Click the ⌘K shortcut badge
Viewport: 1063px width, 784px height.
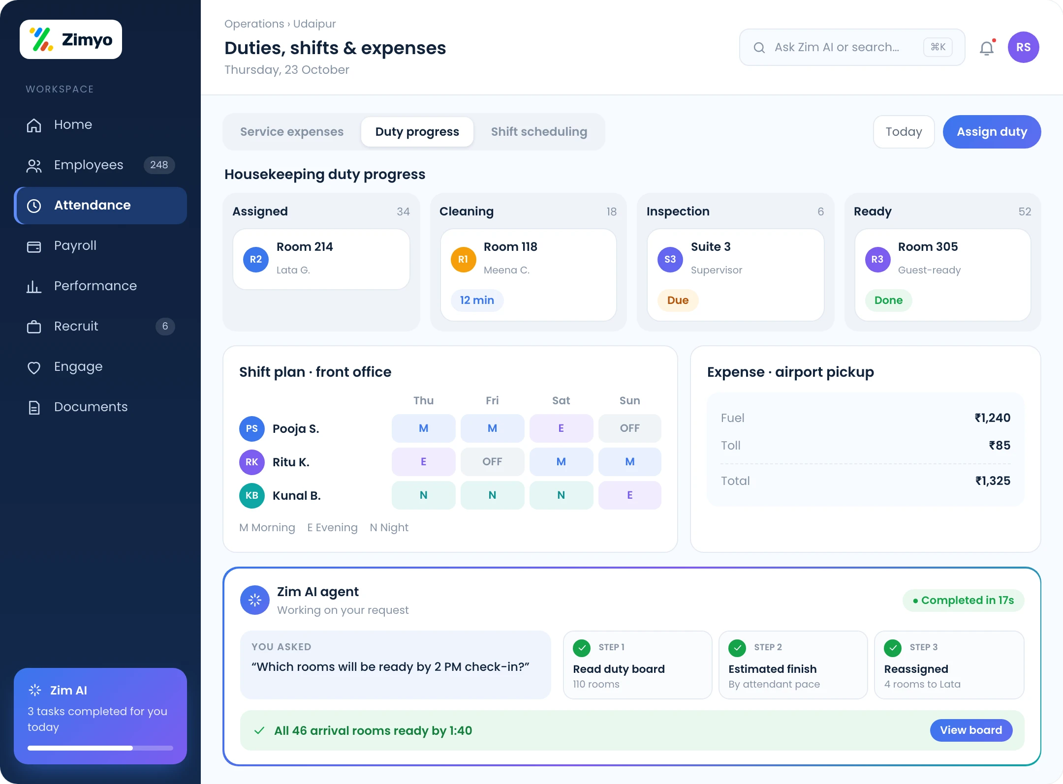pos(938,47)
